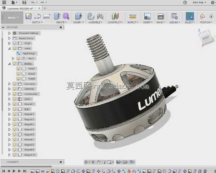Open the CONSTRUCT menu

(115, 22)
